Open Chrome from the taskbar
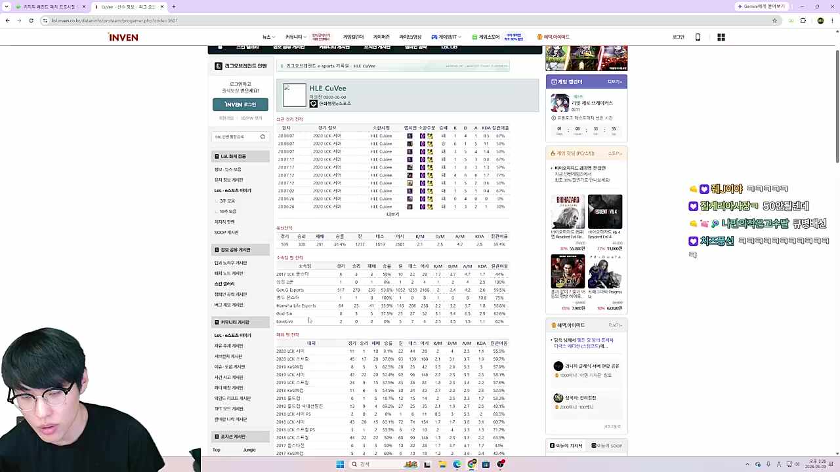The width and height of the screenshot is (840, 472). 472,464
